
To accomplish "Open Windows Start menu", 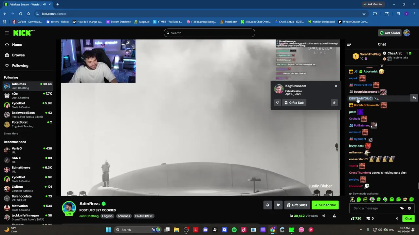I will [x=108, y=230].
